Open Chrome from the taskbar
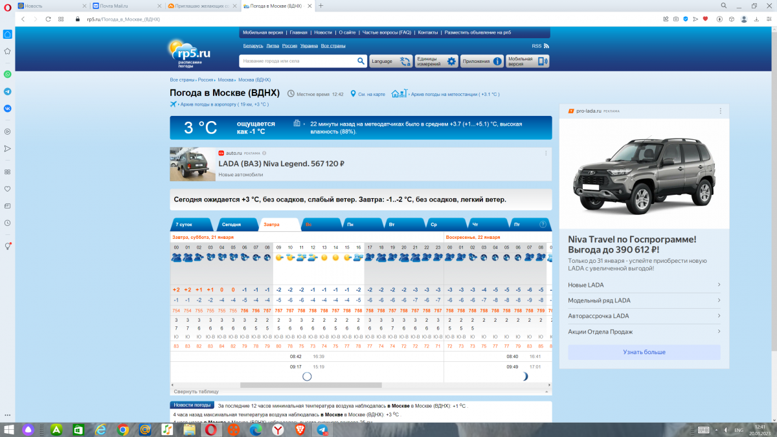The image size is (777, 437). [x=123, y=429]
